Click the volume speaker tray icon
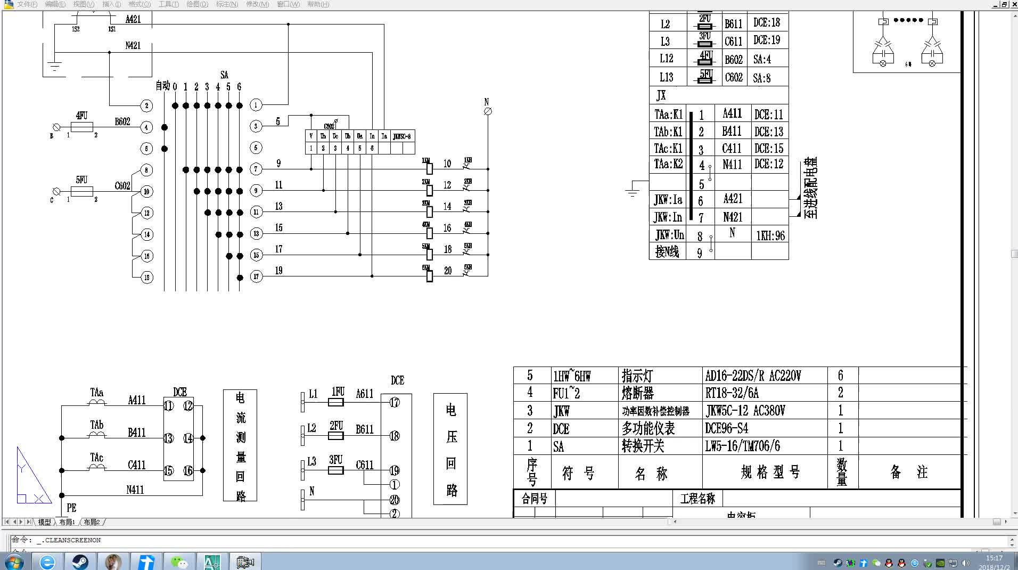 pyautogui.click(x=966, y=563)
